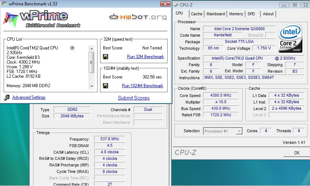
Task: Click the Command Rate 2T value
Action: 110,184
